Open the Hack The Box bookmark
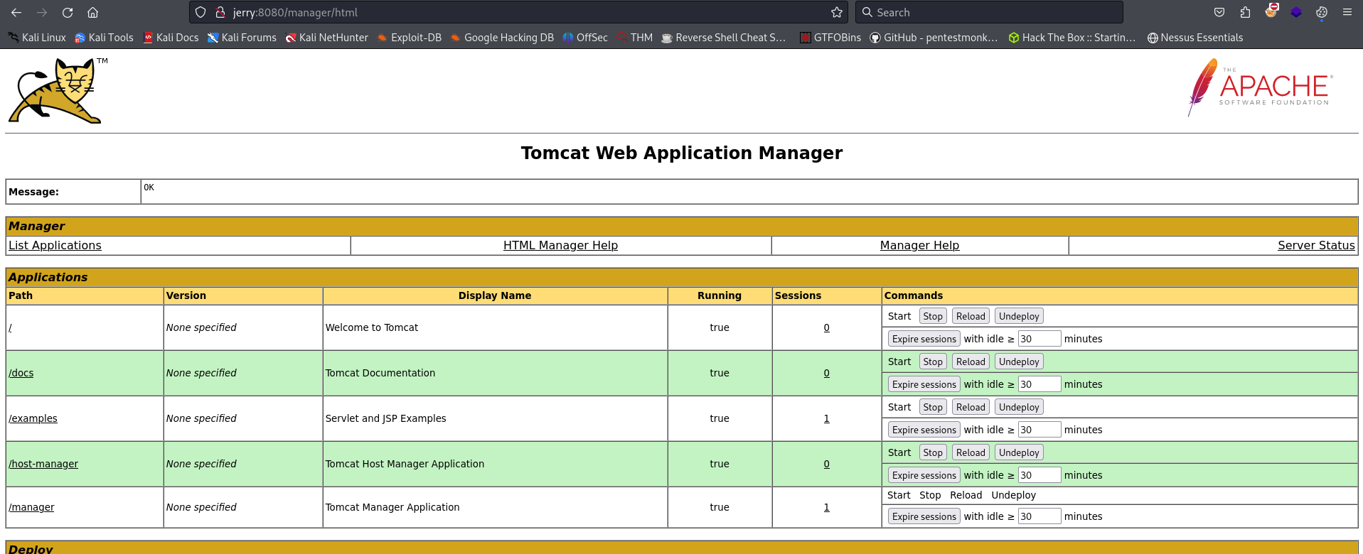The width and height of the screenshot is (1363, 554). tap(1072, 38)
